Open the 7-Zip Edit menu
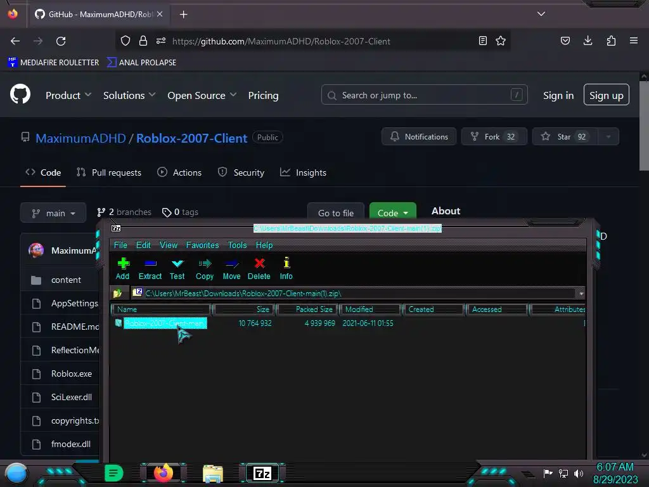Screen dimensions: 649x487 point(143,245)
